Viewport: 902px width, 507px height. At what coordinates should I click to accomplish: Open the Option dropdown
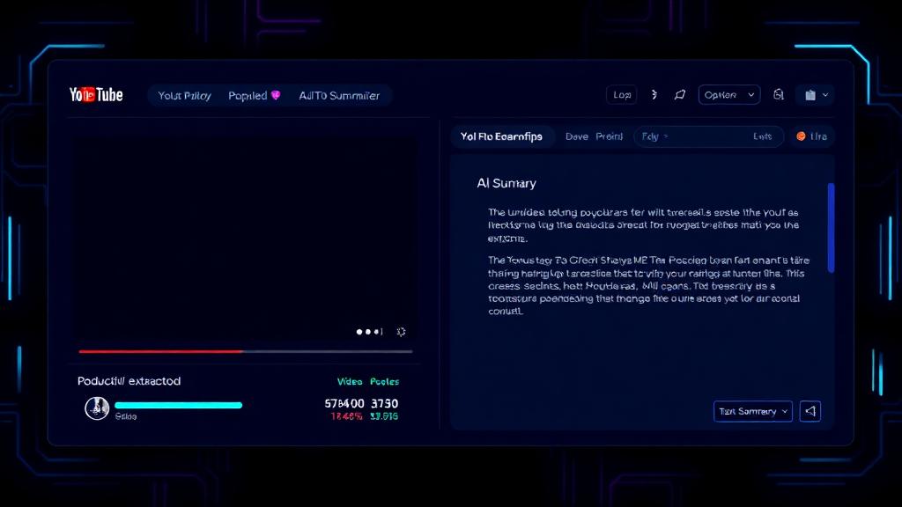pos(728,95)
